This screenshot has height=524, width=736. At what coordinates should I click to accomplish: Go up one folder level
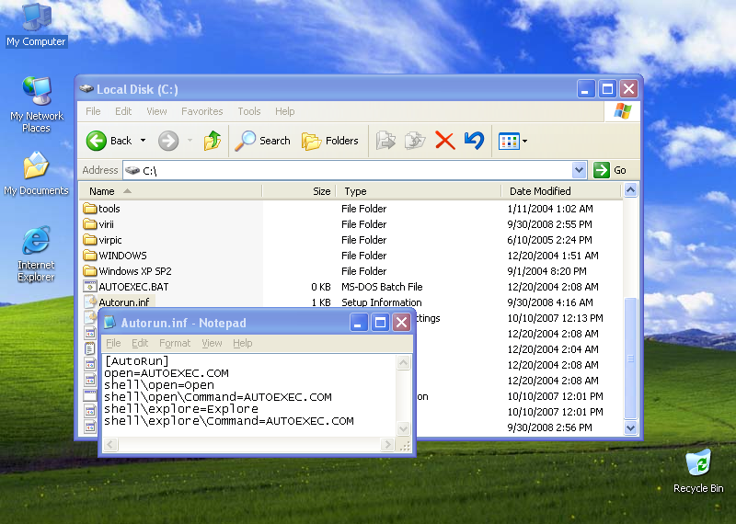213,141
